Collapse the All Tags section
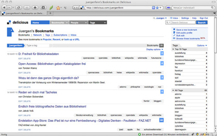 pos(173,90)
